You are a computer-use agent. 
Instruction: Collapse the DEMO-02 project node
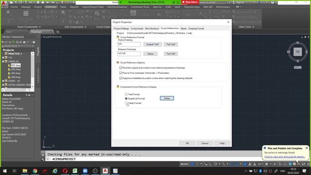pos(3,62)
